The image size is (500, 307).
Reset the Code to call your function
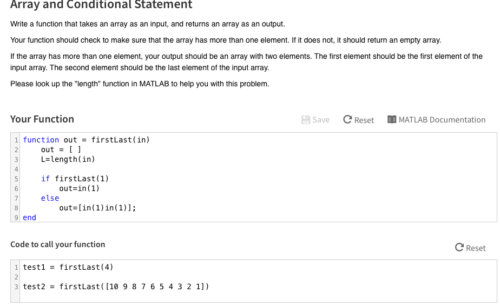click(476, 248)
